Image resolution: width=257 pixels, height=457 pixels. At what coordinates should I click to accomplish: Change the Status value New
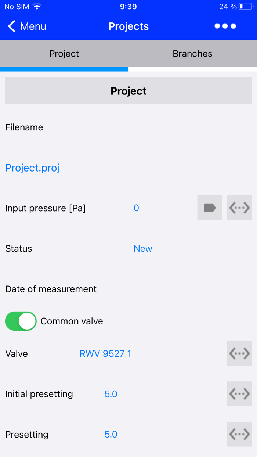[143, 248]
